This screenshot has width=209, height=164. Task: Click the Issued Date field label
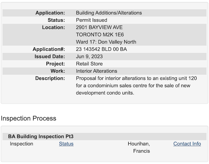point(50,56)
